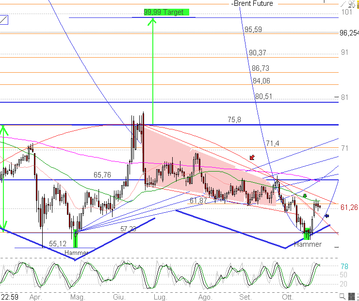Select the green-highlighted hammer candle in May
This screenshot has width=359, height=301.
click(x=75, y=239)
